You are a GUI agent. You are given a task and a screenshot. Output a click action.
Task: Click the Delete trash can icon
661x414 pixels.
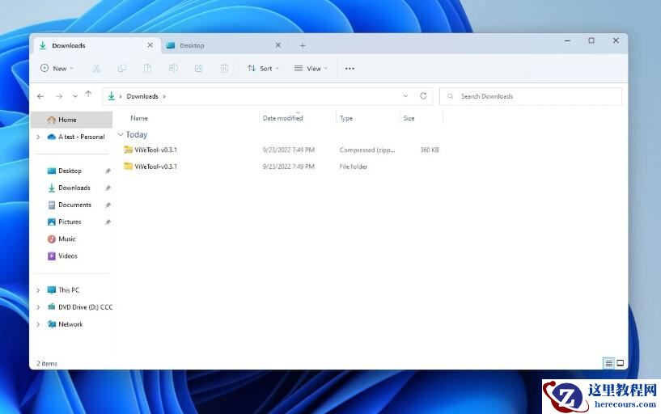(224, 68)
